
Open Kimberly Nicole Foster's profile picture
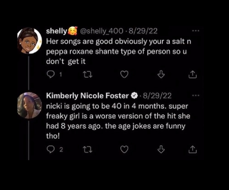(x=29, y=105)
